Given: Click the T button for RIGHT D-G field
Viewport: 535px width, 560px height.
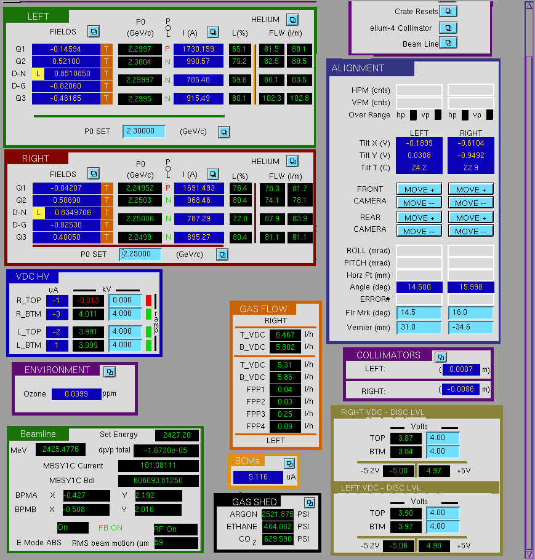Looking at the screenshot, I should tap(107, 225).
